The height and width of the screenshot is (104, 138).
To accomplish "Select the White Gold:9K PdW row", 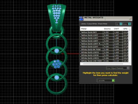I will (104, 49).
